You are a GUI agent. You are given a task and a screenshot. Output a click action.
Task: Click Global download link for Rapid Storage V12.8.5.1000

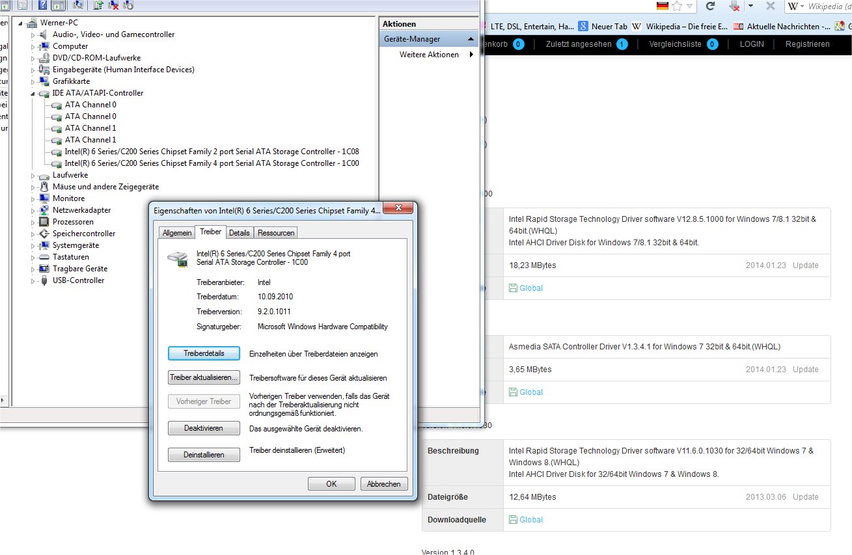(x=526, y=288)
